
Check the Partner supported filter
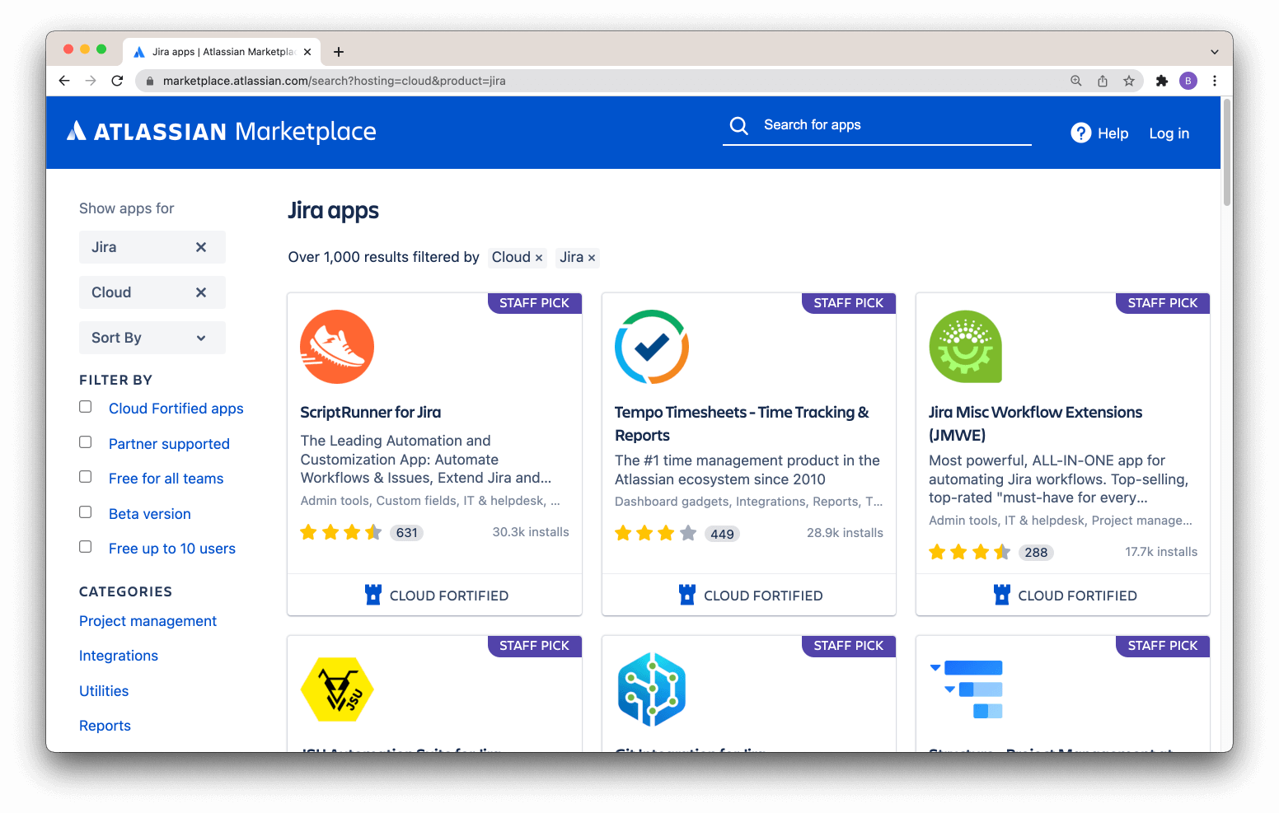click(85, 442)
